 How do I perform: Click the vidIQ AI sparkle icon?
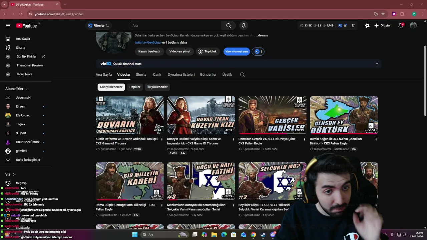tap(367, 26)
